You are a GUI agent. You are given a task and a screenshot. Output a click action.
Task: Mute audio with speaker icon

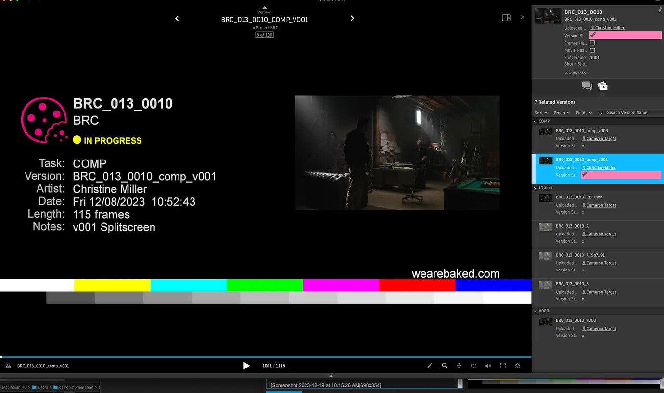[488, 366]
